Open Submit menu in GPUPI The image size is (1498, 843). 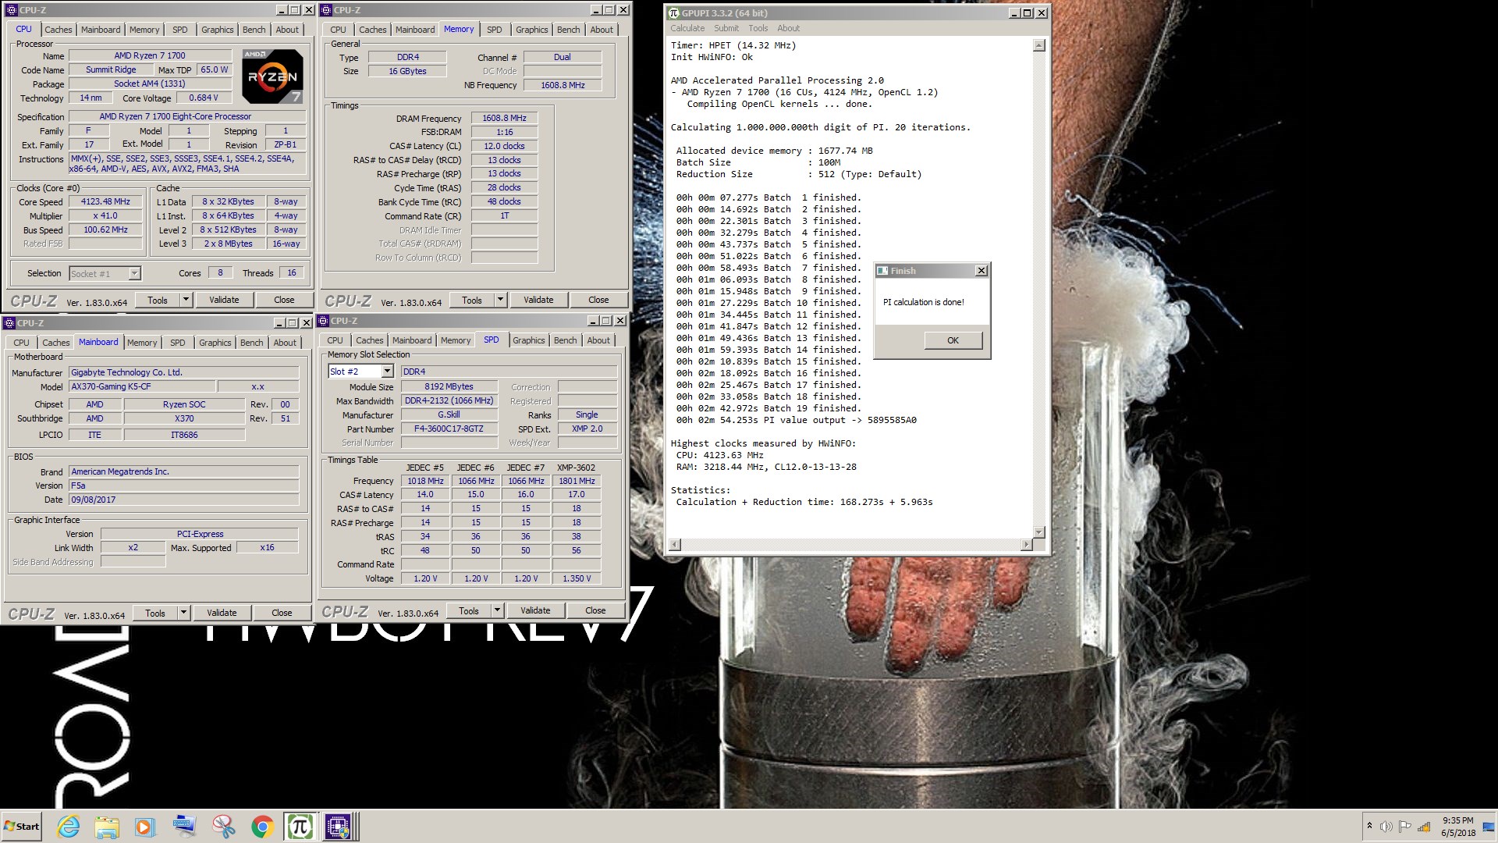(x=726, y=28)
